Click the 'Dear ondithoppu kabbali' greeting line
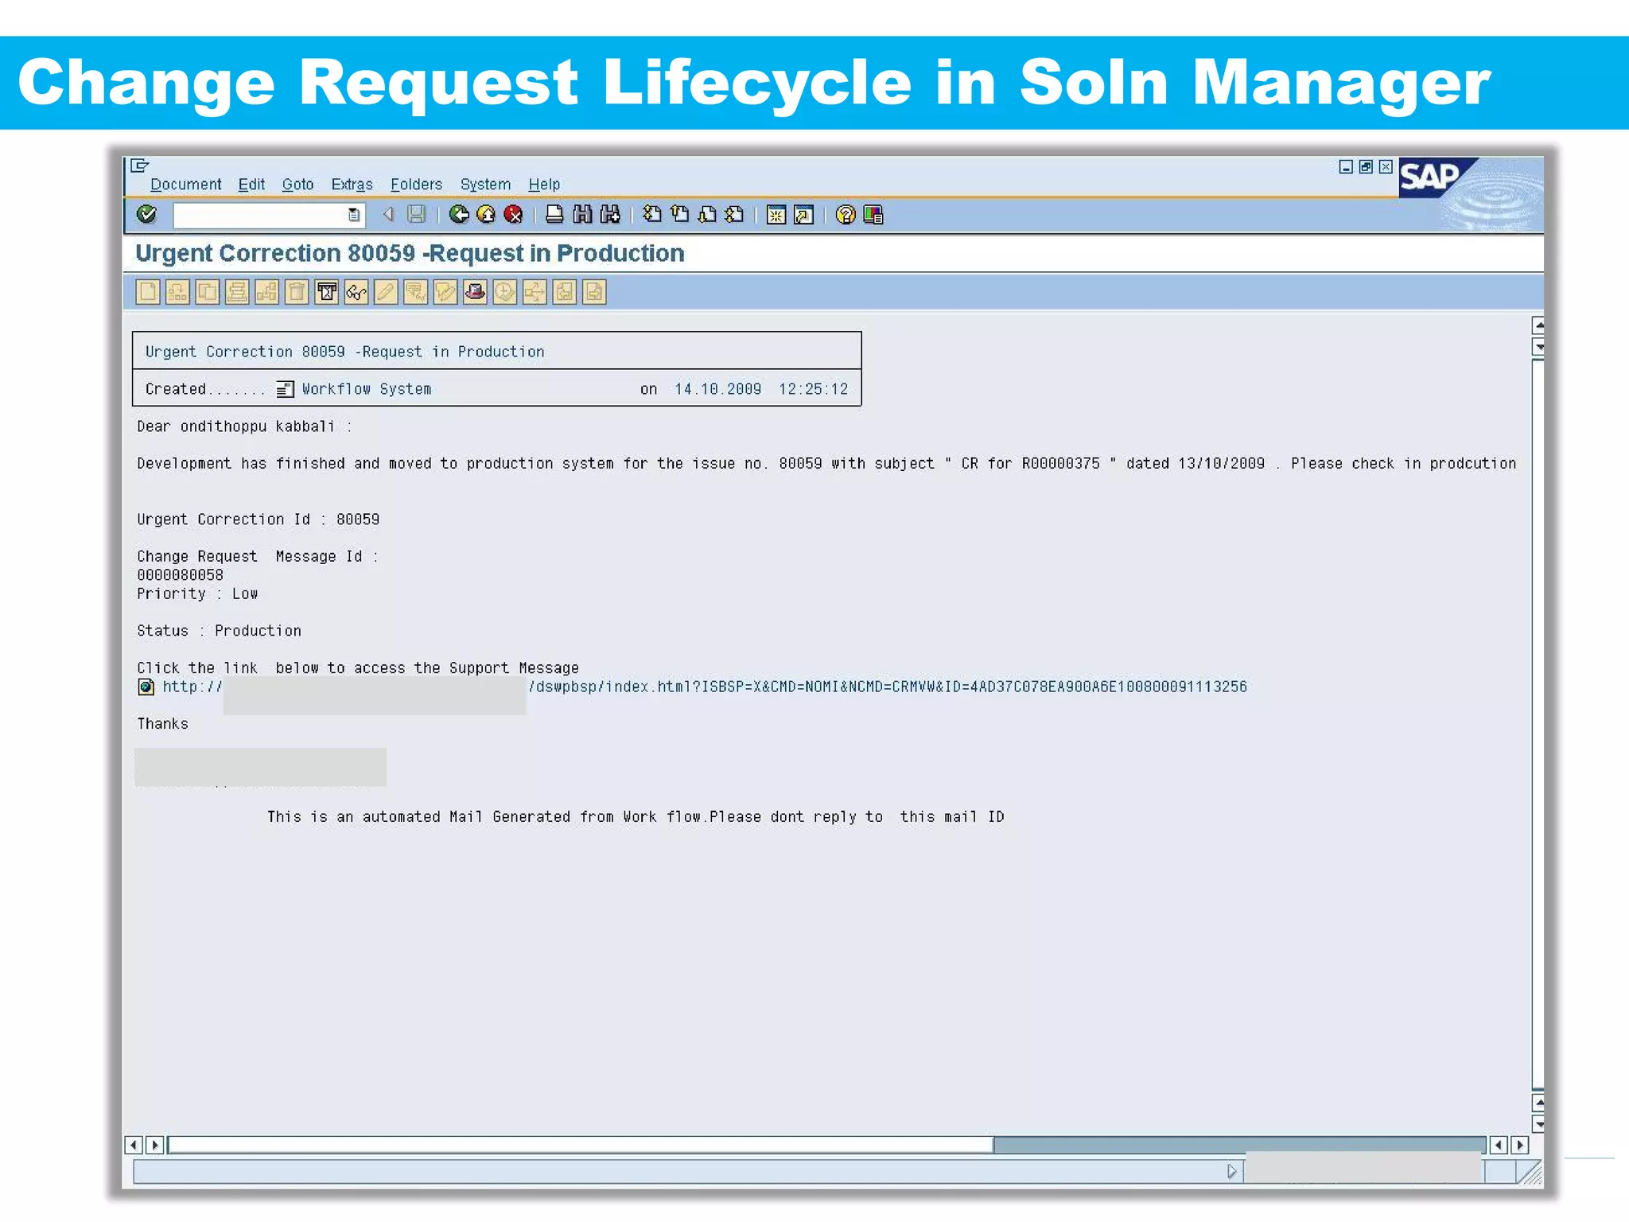This screenshot has width=1629, height=1222. 243,426
